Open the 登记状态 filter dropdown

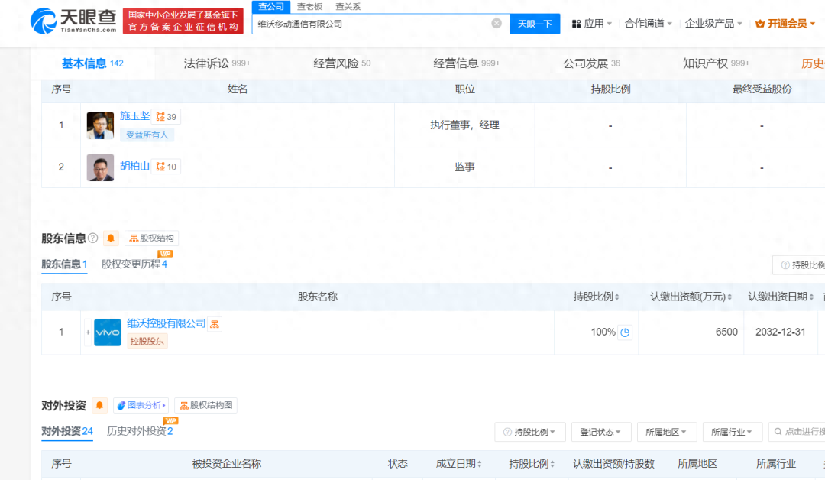(601, 432)
